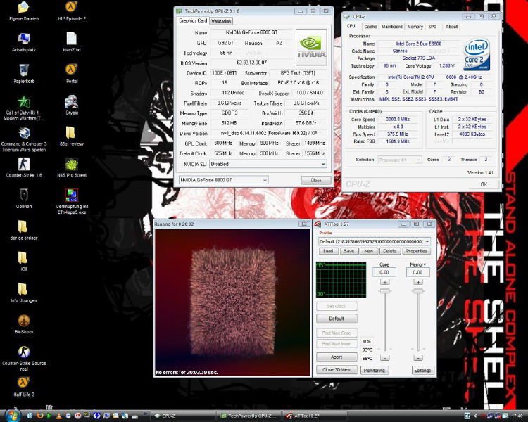Click Save profile button in ATITool
This screenshot has width=528, height=422.
click(349, 251)
